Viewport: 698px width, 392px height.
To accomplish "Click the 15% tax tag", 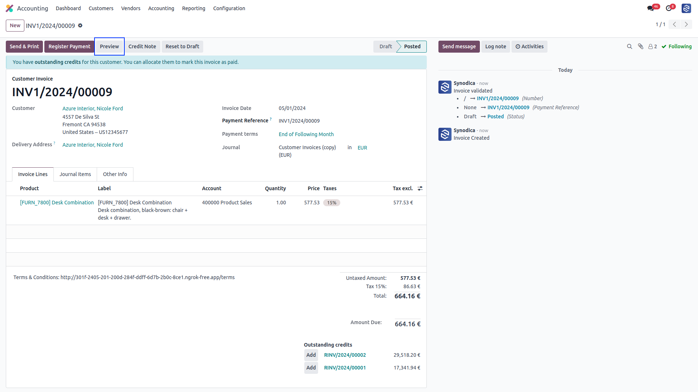I will 332,203.
